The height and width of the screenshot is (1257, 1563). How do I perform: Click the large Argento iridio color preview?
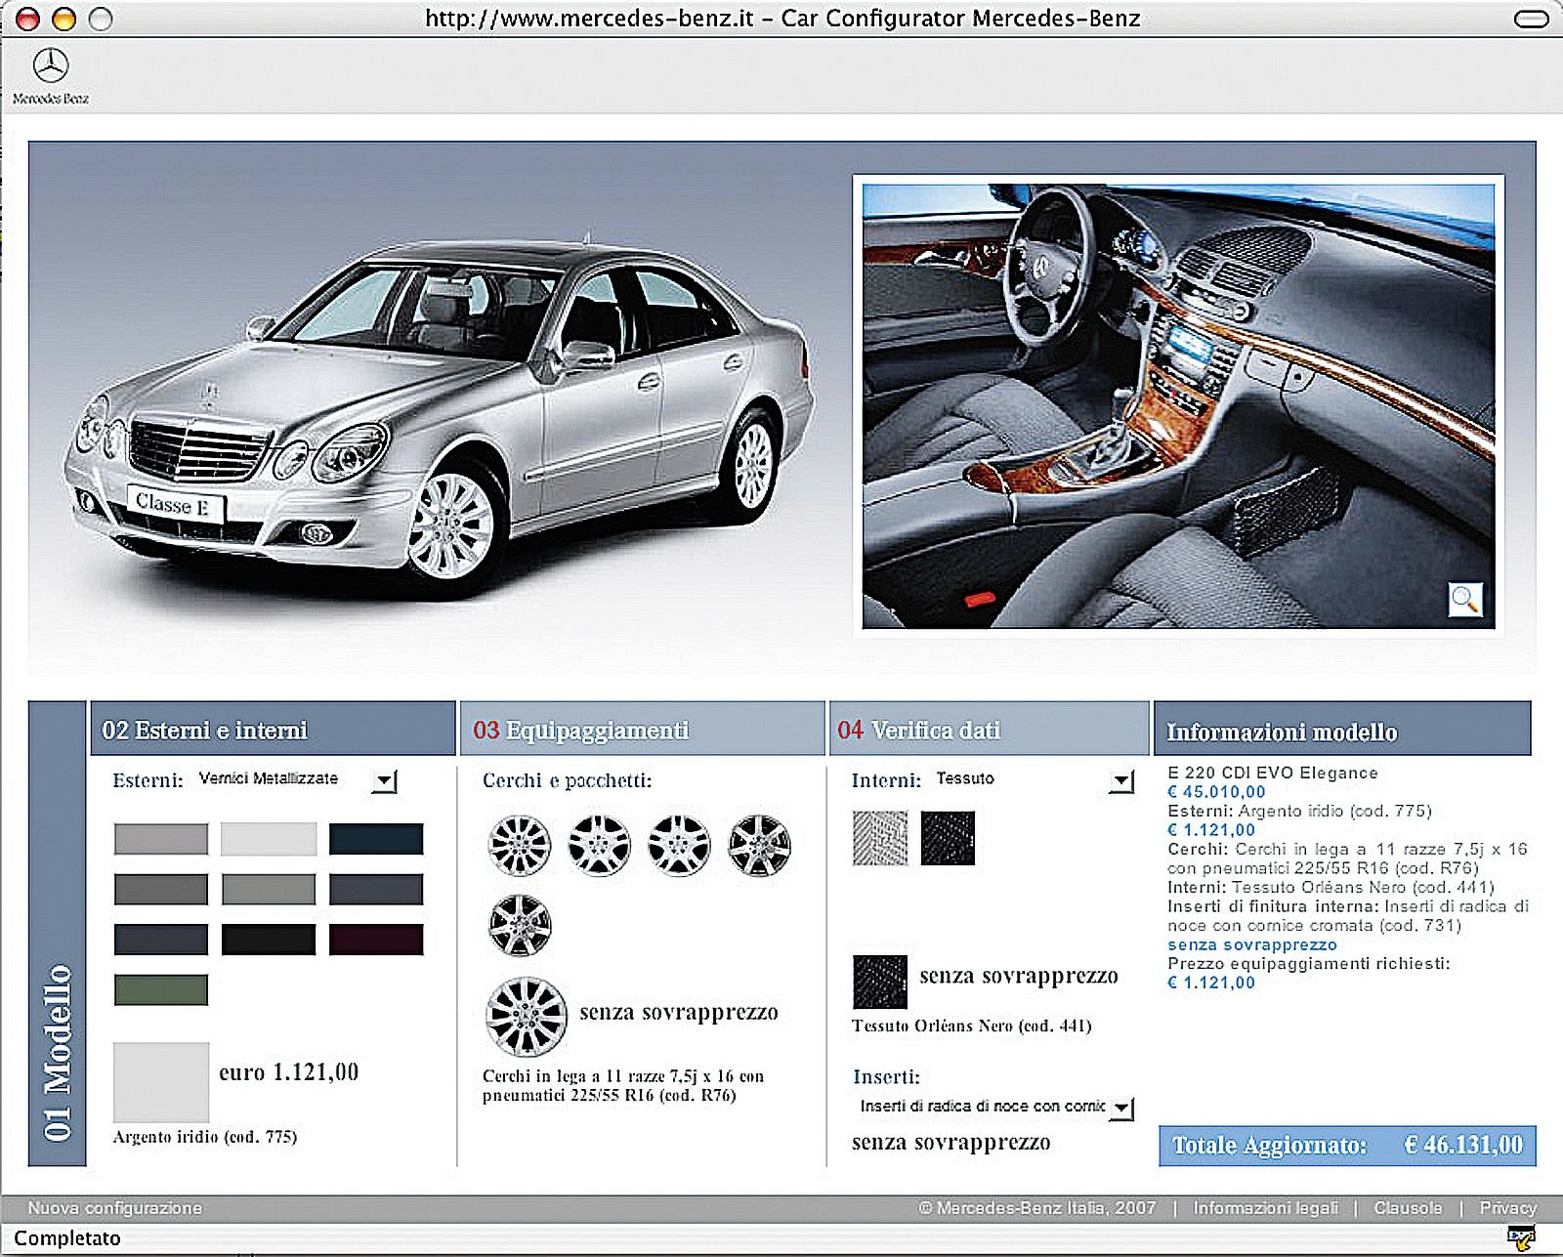pyautogui.click(x=161, y=1082)
